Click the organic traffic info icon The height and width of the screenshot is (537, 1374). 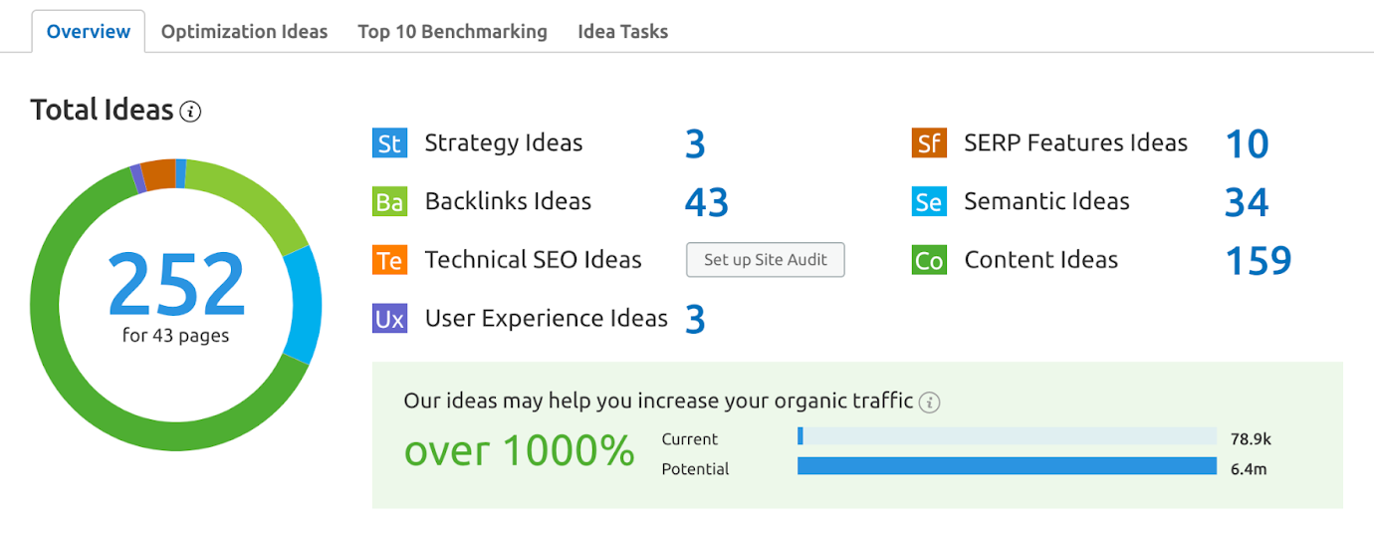point(929,403)
